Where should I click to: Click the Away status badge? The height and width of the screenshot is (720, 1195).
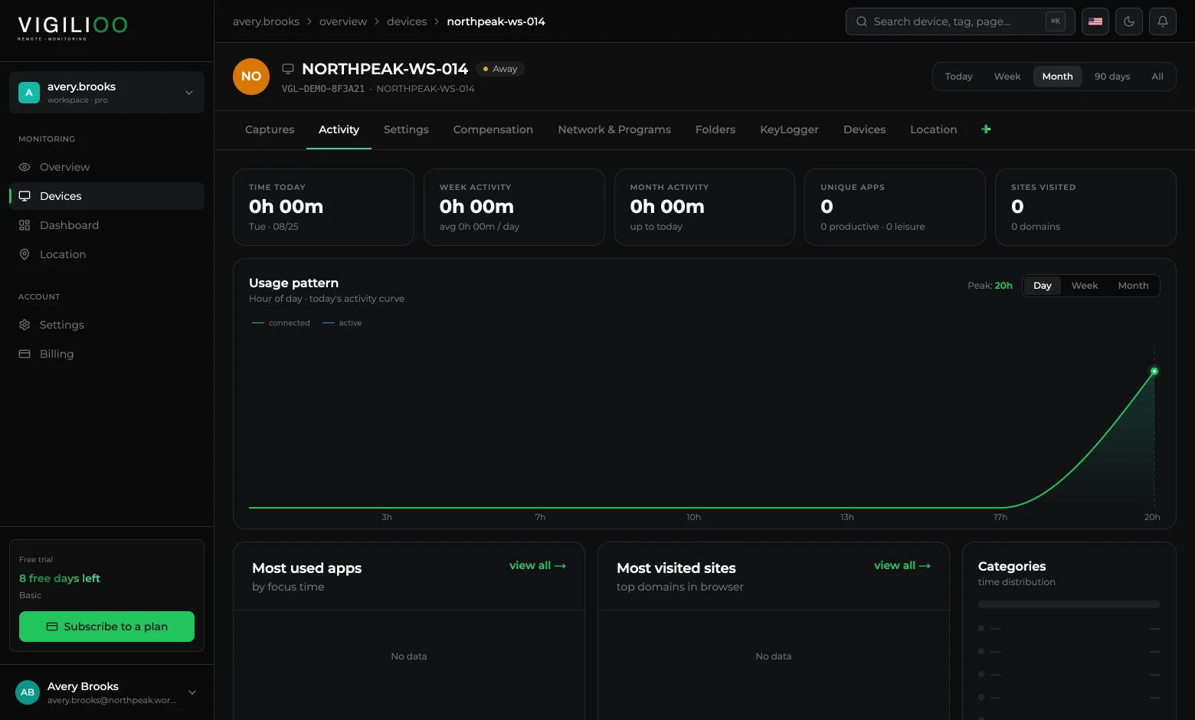(x=500, y=69)
